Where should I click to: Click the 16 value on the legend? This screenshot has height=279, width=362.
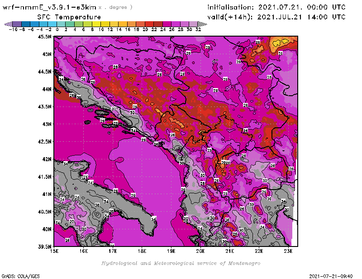pos(128,29)
